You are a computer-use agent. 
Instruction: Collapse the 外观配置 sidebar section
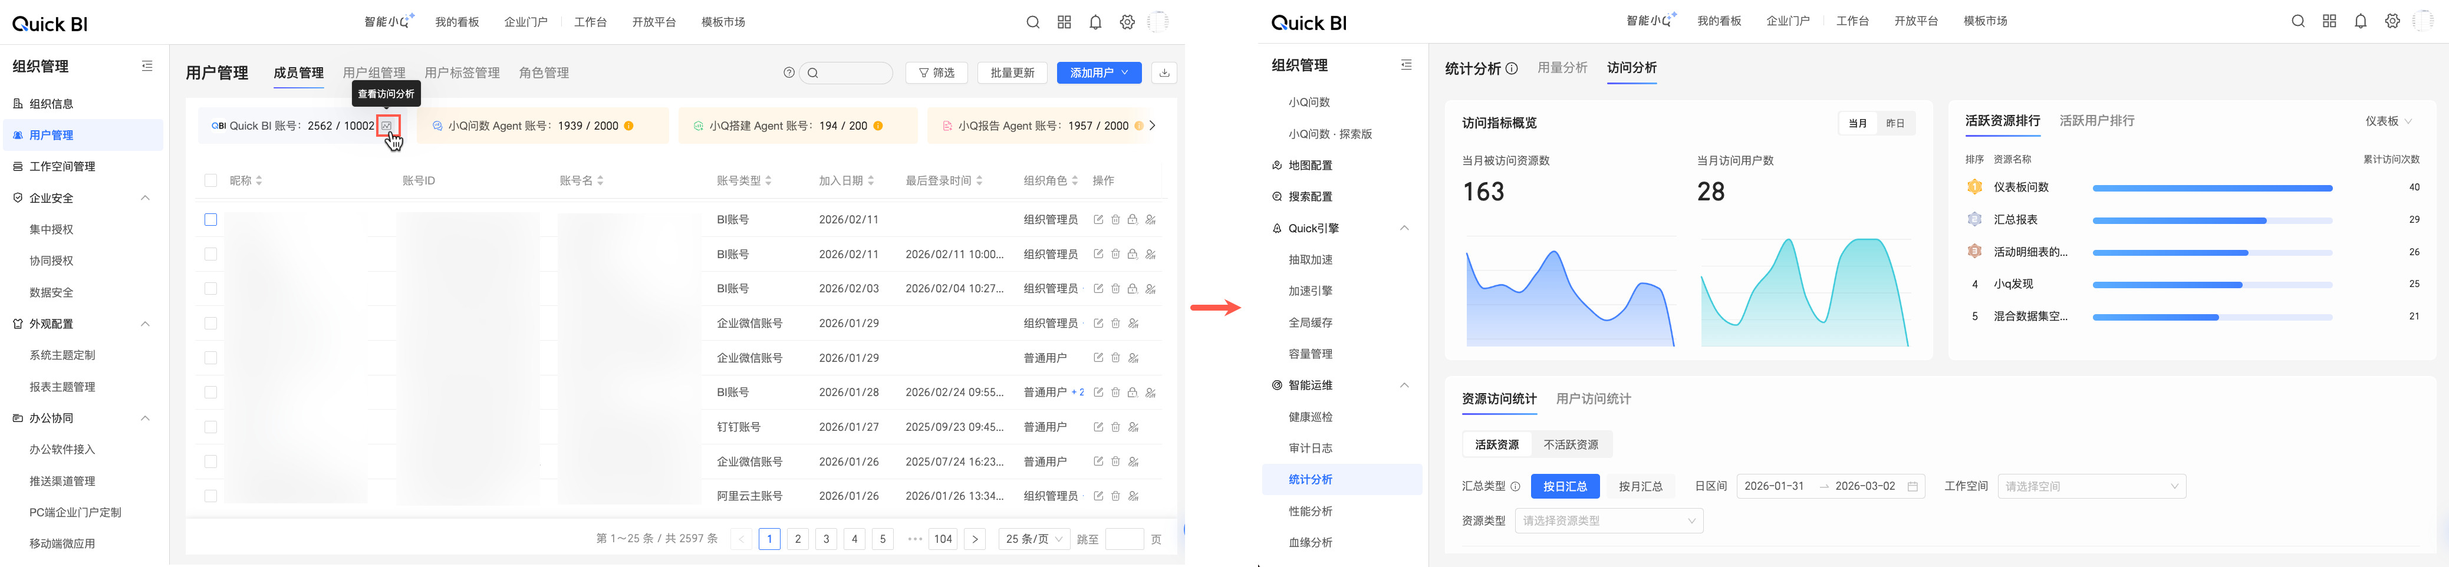coord(146,324)
